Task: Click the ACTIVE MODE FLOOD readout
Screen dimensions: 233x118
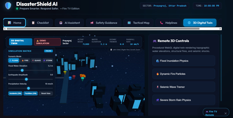Action: [83, 42]
